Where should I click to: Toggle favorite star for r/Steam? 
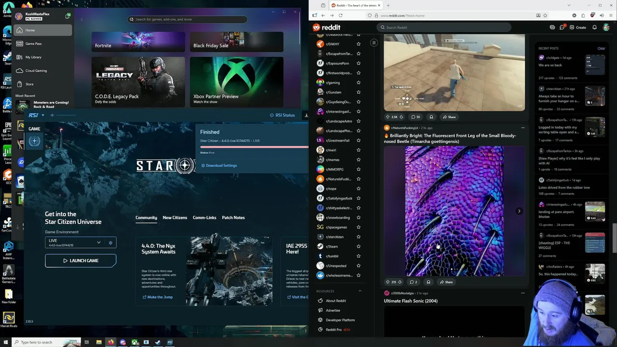click(x=358, y=246)
